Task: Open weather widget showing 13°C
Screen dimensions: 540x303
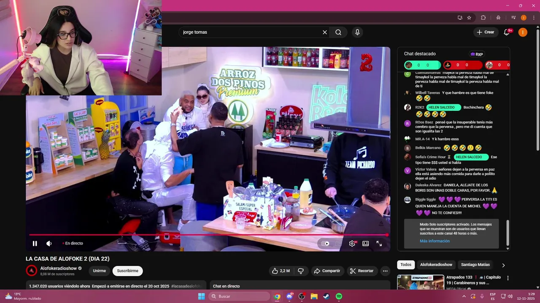Action: 23,296
